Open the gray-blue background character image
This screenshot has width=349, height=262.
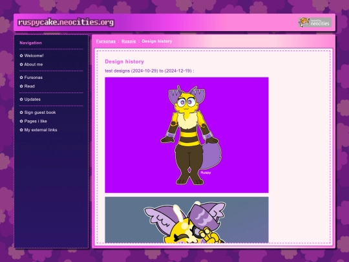tap(187, 220)
